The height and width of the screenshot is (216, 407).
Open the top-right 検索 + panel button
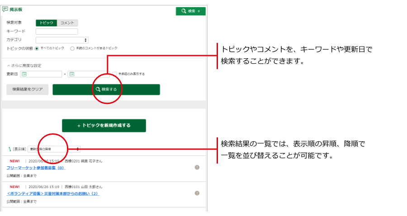pos(190,11)
